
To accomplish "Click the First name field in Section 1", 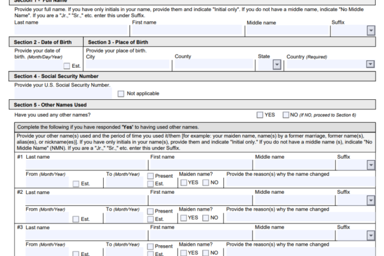I will 187,31.
